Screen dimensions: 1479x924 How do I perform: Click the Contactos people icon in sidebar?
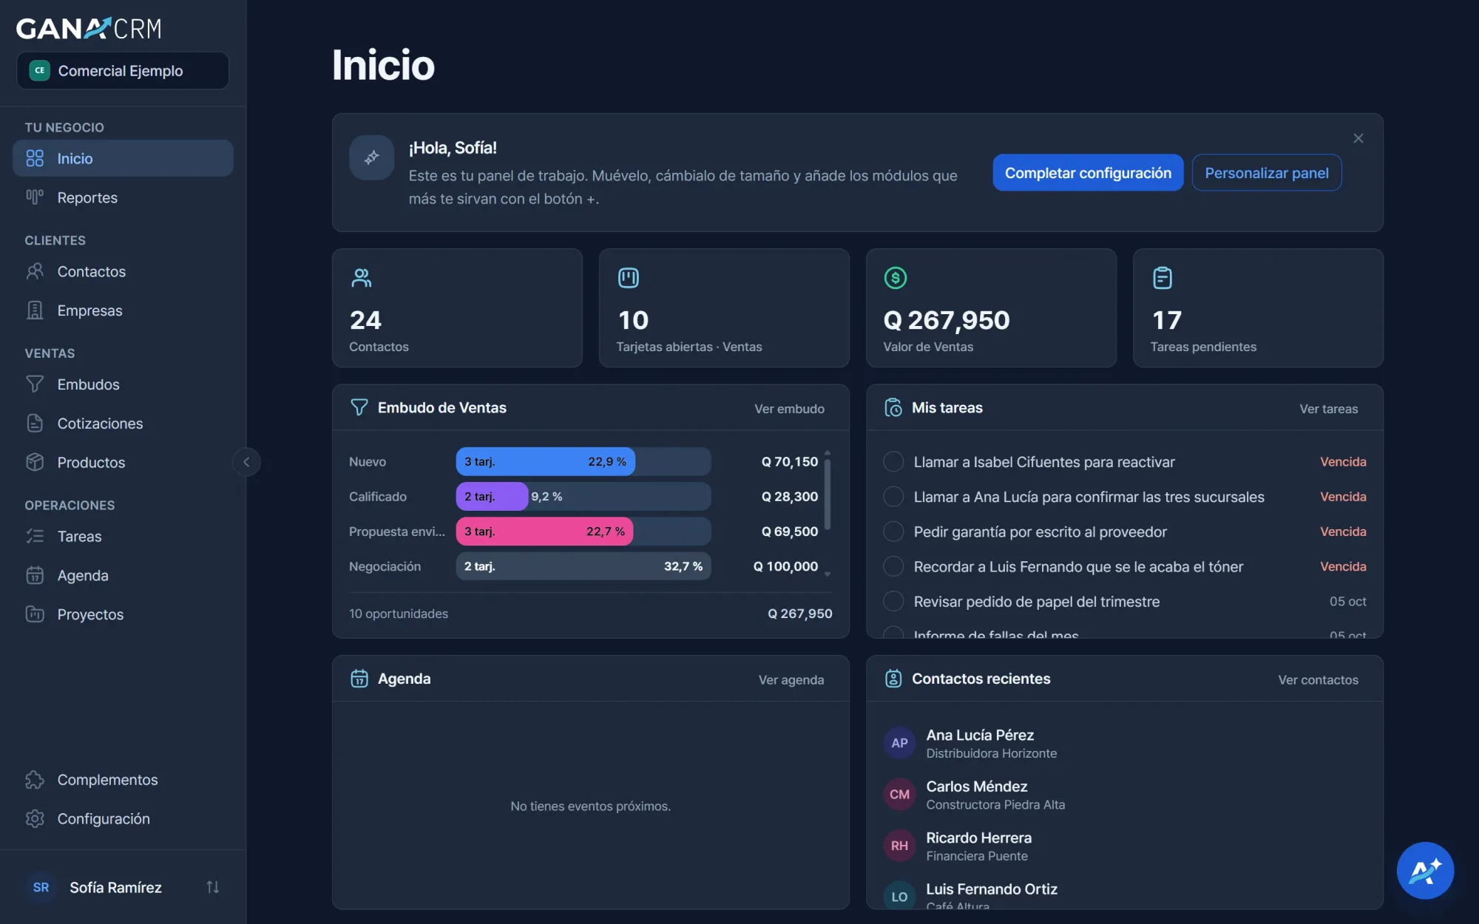coord(35,271)
